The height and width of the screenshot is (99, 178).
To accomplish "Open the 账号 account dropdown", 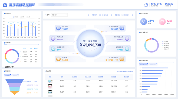I will pyautogui.click(x=59, y=15).
